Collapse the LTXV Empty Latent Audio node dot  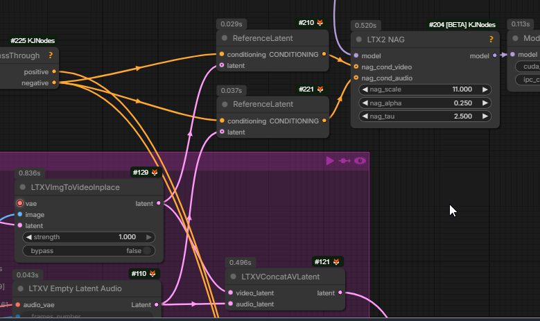[x=20, y=288]
